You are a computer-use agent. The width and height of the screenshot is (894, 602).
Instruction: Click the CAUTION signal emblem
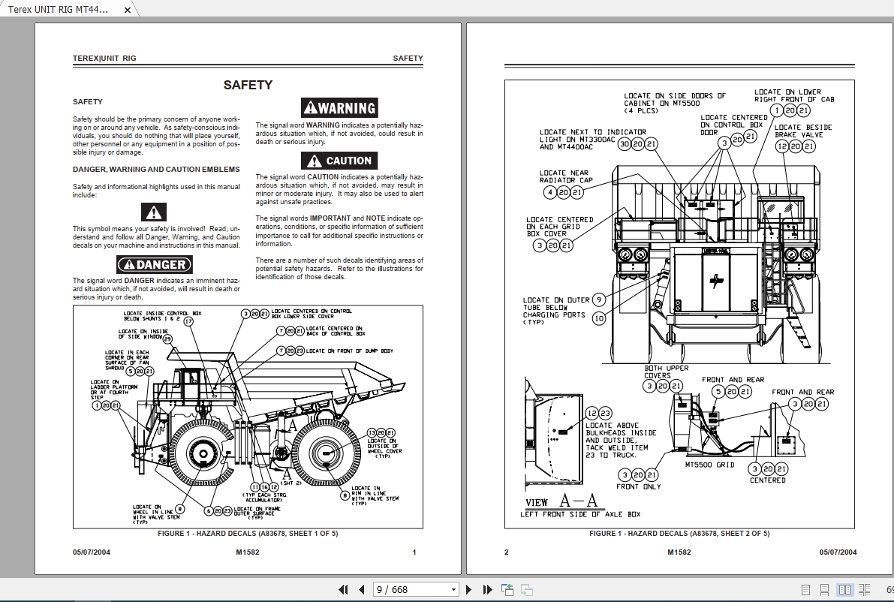tap(339, 161)
